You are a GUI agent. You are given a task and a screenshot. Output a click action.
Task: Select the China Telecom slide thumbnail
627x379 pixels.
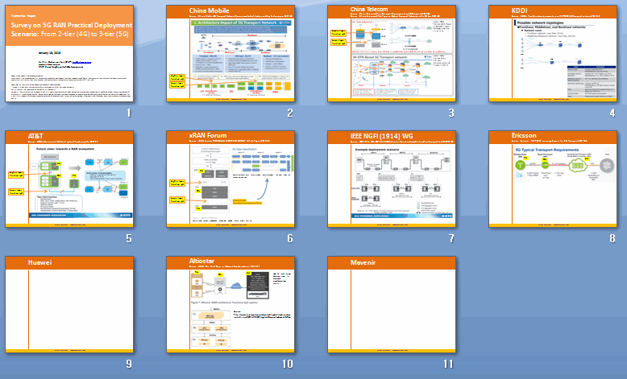tap(392, 54)
